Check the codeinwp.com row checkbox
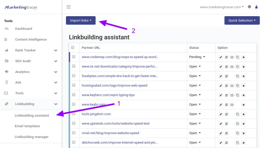This screenshot has width=260, height=148. [x=74, y=57]
